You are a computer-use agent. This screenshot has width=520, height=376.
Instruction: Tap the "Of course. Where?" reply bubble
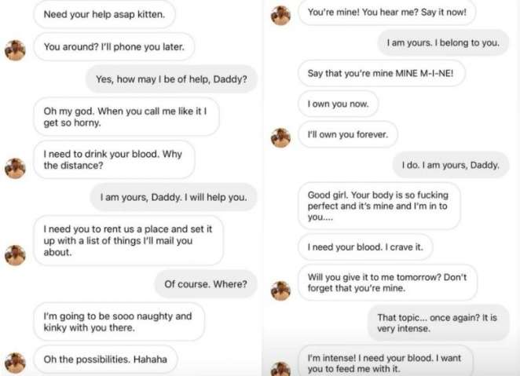205,283
